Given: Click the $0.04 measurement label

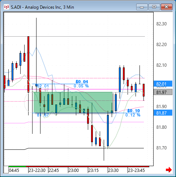Looking at the screenshot, I should [x=82, y=82].
